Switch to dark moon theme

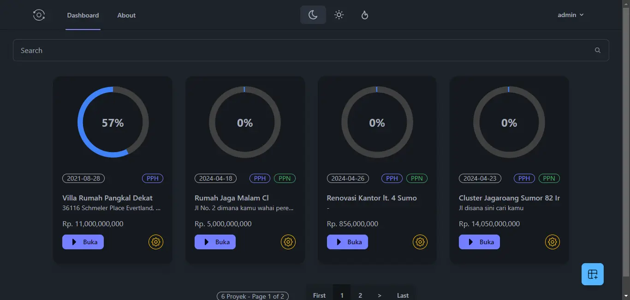point(313,15)
